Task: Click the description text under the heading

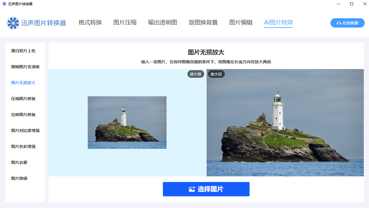Action: click(206, 62)
